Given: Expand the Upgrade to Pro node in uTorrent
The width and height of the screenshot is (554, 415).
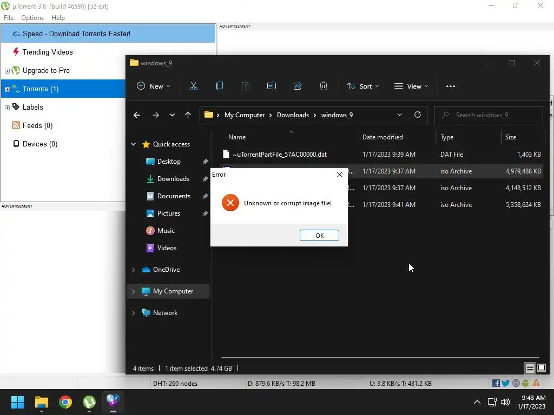Looking at the screenshot, I should (x=7, y=71).
